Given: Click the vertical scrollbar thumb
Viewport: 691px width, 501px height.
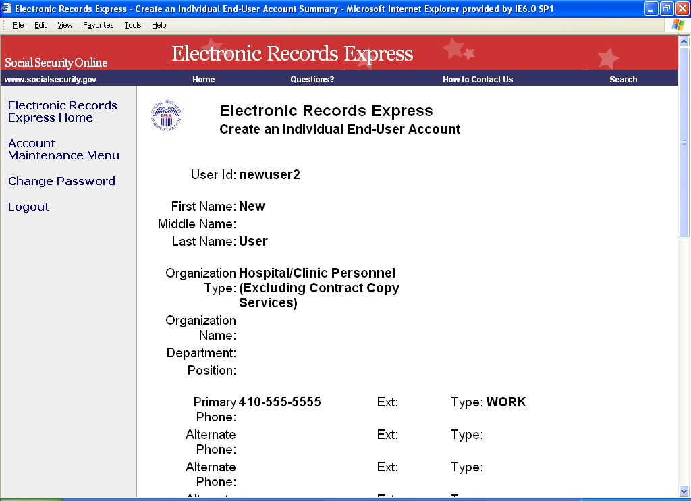Looking at the screenshot, I should point(684,143).
